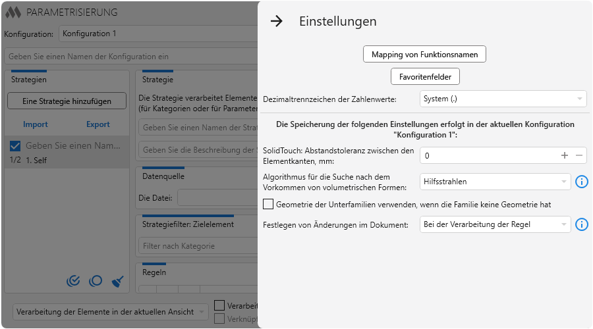Viewport: 593px width, 329px height.
Task: Toggle the Verarbeit... checkbox at bottom
Action: coord(220,306)
